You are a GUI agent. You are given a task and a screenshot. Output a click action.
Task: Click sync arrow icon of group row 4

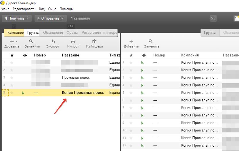(x=142, y=85)
